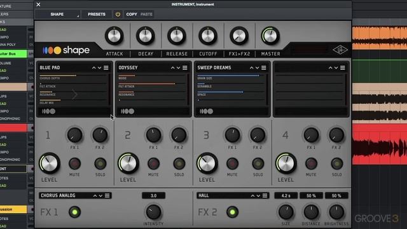Select next preset for Odyssey slot

click(178, 68)
